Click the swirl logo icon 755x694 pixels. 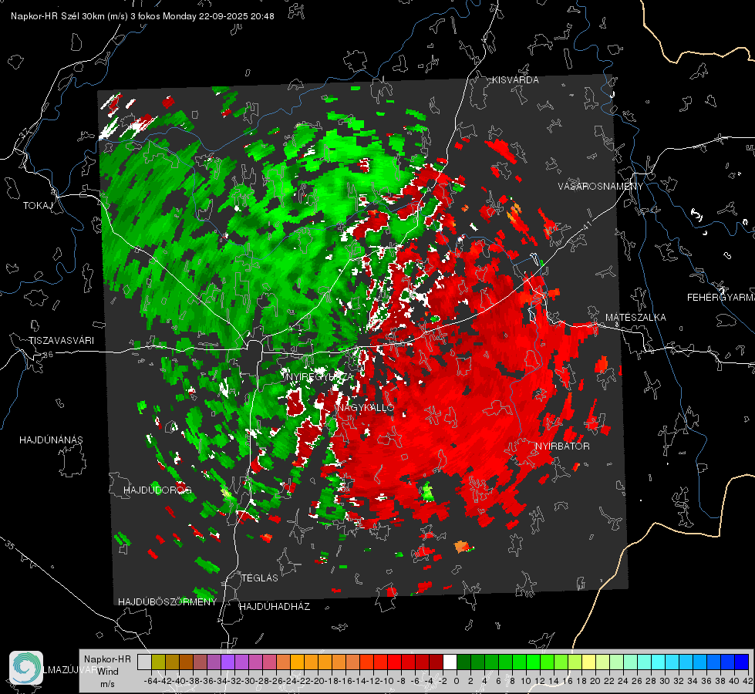[26, 668]
